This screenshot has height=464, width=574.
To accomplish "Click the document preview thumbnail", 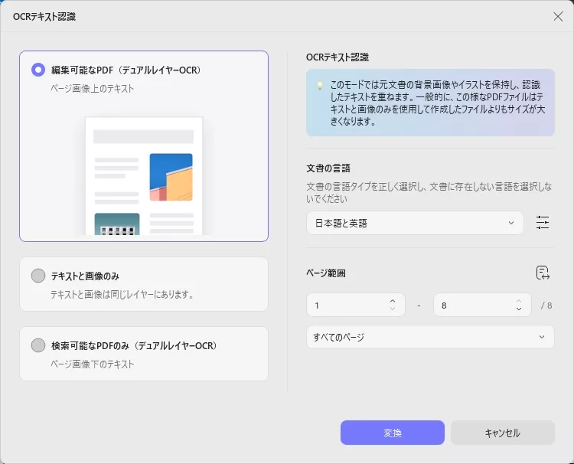I will [143, 176].
